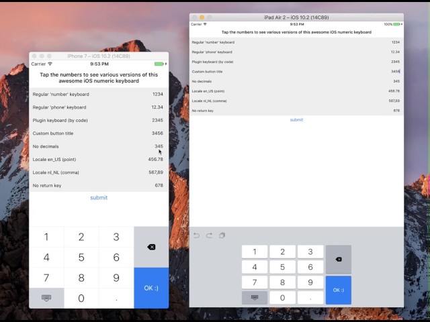Tap key 3 on iPad keyboard
Screen dimensions: 430x322
point(310,252)
